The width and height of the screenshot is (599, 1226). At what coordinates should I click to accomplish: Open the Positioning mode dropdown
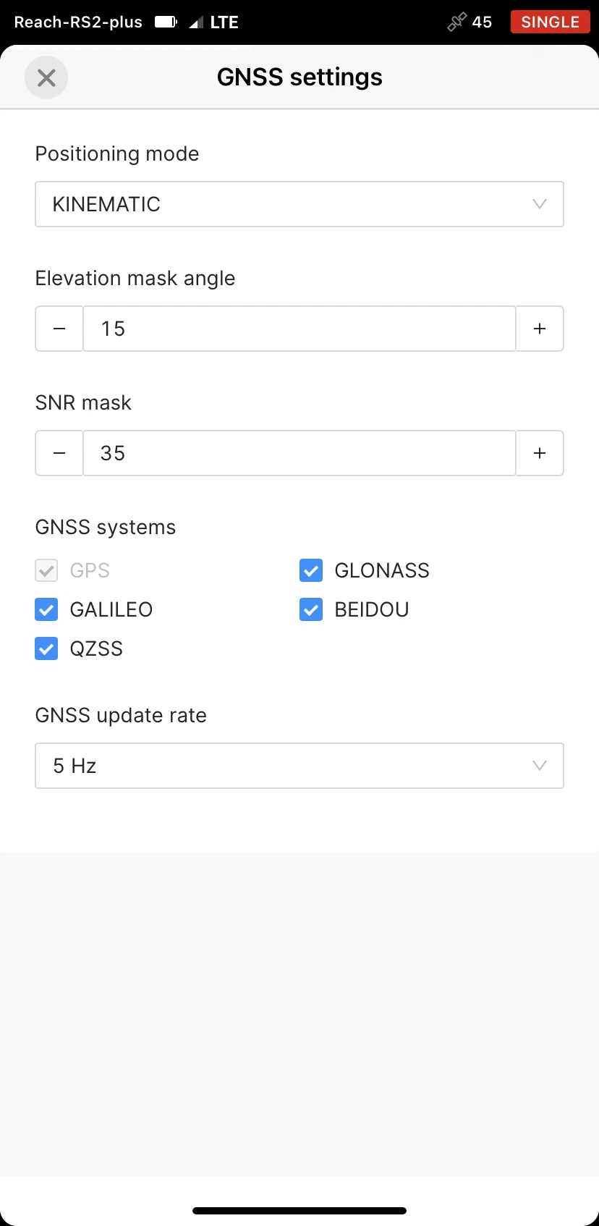click(299, 204)
